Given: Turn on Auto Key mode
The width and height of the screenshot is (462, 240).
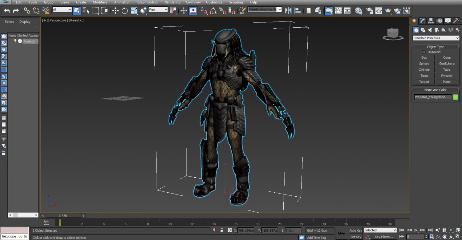Looking at the screenshot, I should 355,230.
